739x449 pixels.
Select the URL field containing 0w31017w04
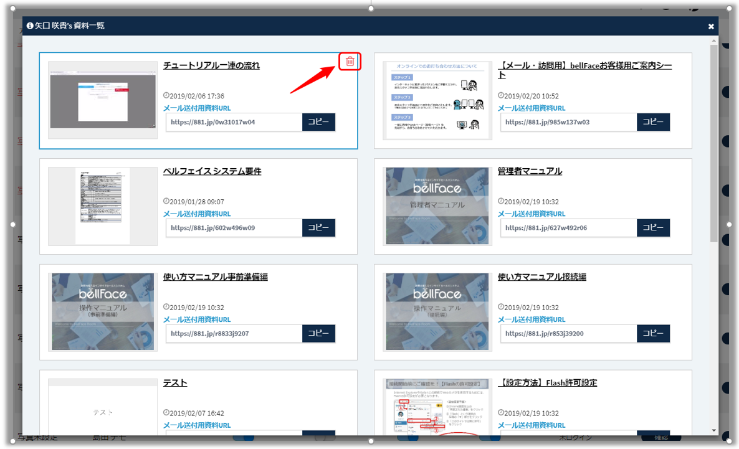click(234, 122)
